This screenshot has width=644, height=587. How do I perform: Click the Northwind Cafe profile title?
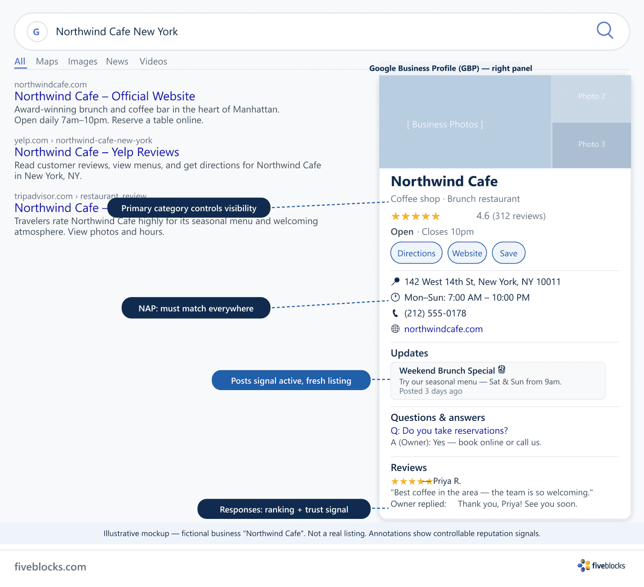[x=444, y=181]
